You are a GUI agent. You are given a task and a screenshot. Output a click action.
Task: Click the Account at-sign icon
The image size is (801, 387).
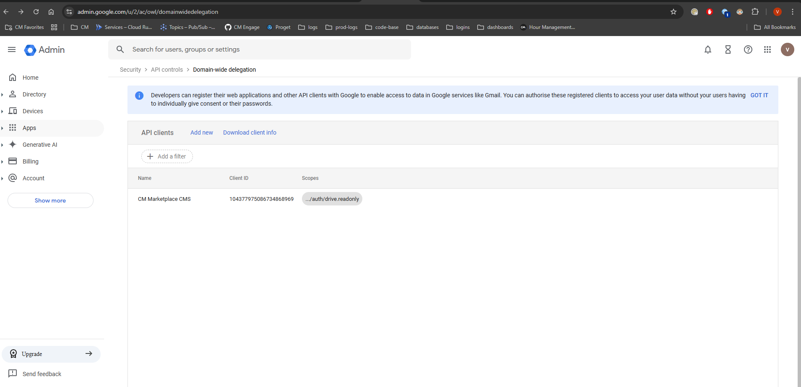point(13,178)
